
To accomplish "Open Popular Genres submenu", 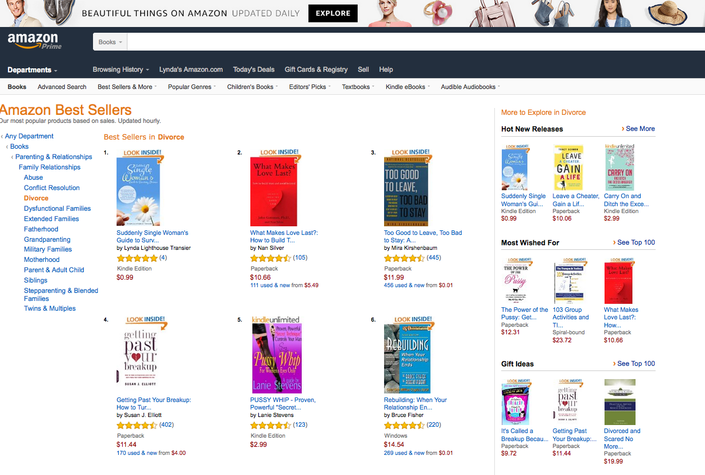I will 192,87.
